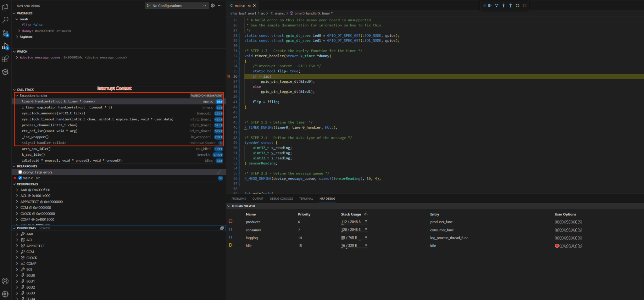Stop debugging with the red square icon
644x300 pixels.
coord(524,5)
